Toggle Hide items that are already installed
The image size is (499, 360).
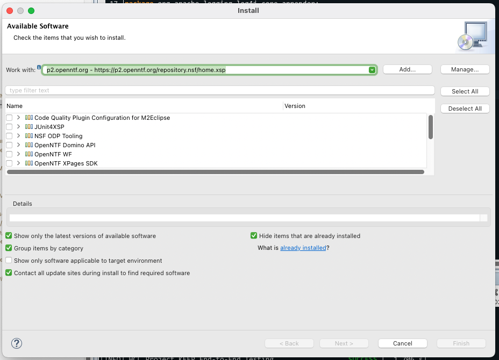tap(254, 236)
